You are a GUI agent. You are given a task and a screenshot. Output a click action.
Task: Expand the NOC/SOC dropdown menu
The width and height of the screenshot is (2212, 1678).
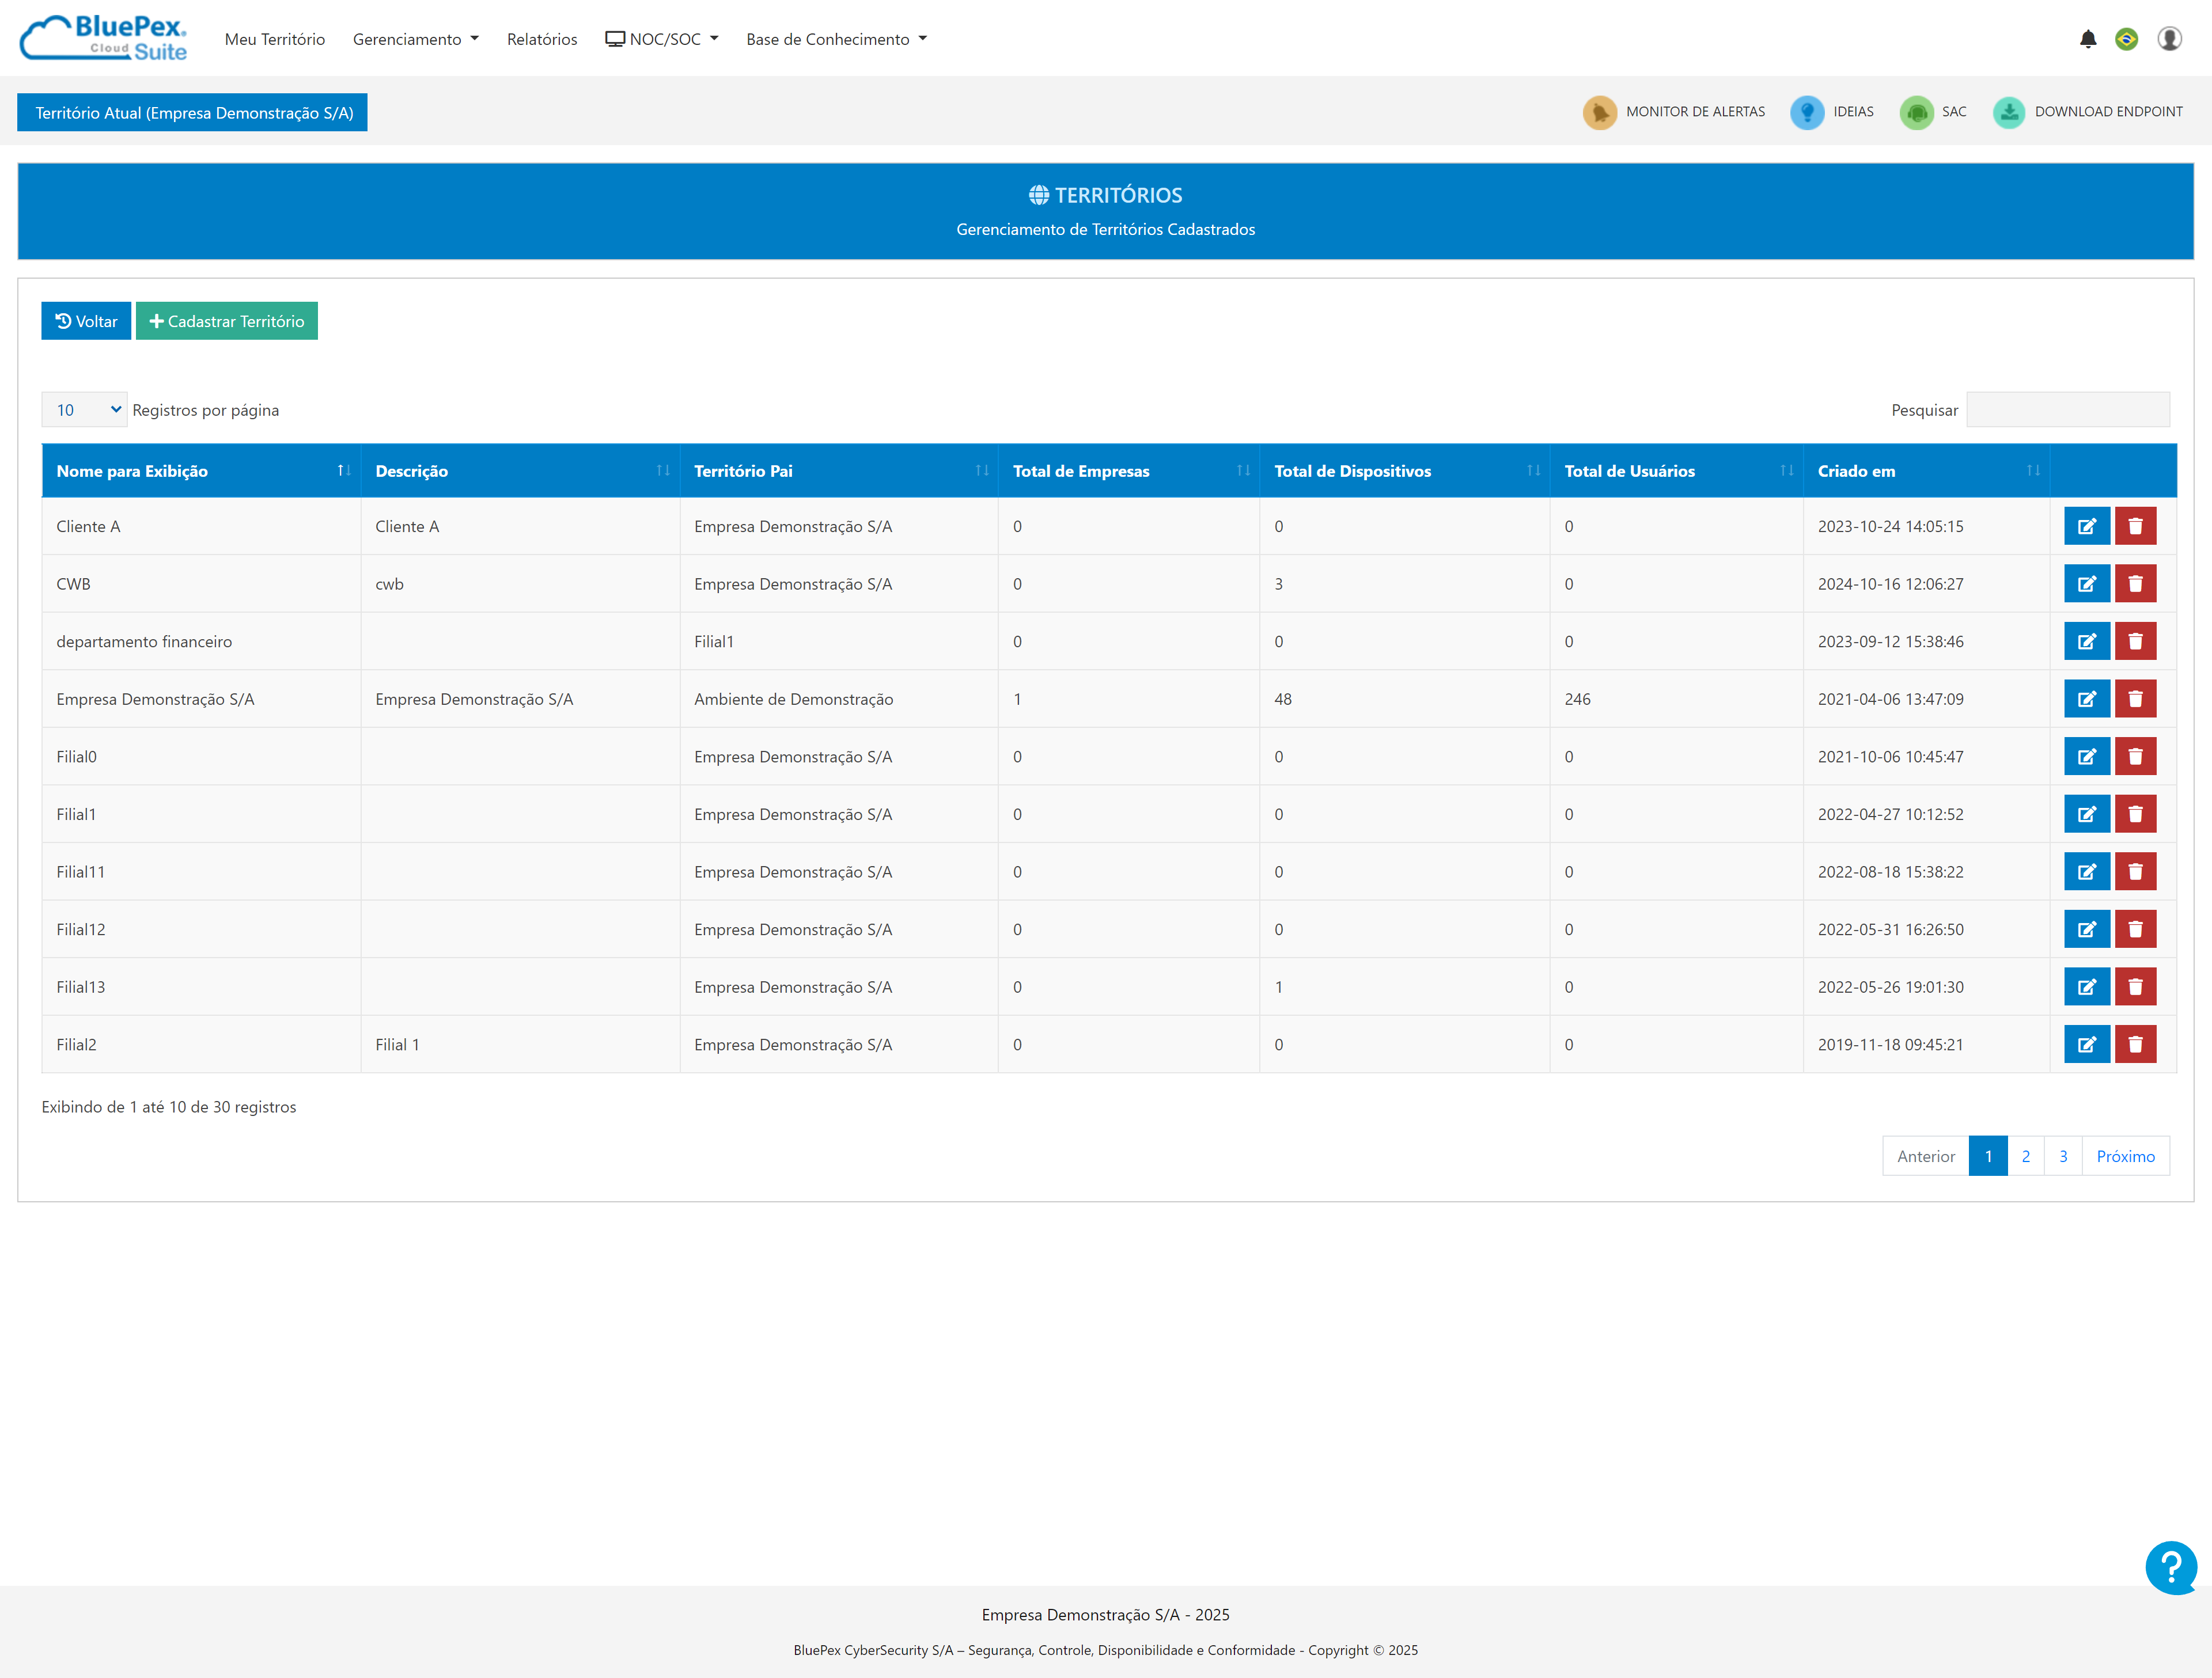tap(662, 39)
